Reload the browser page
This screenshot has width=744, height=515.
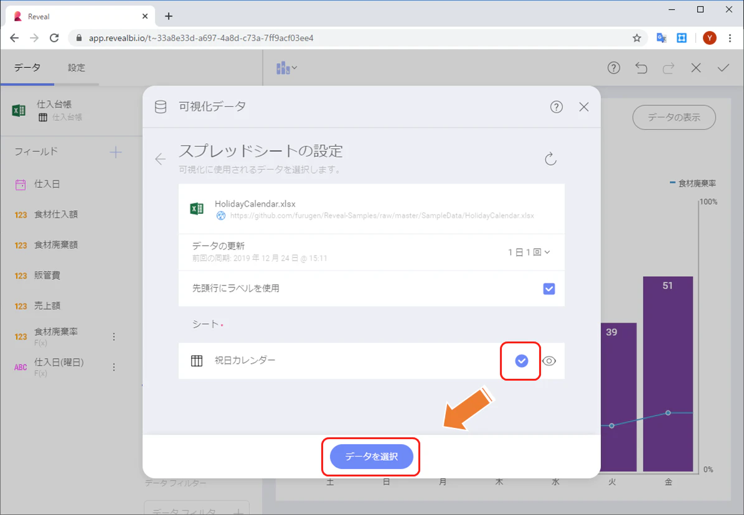pyautogui.click(x=54, y=38)
